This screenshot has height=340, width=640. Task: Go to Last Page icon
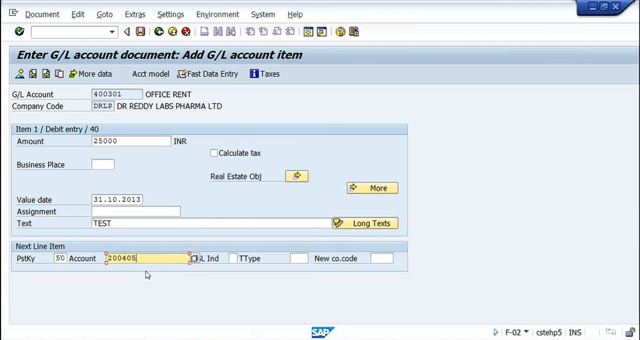289,31
